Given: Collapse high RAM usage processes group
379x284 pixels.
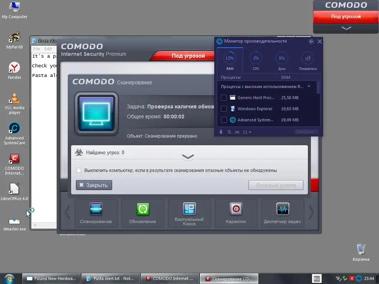Looking at the screenshot, I should (x=309, y=87).
